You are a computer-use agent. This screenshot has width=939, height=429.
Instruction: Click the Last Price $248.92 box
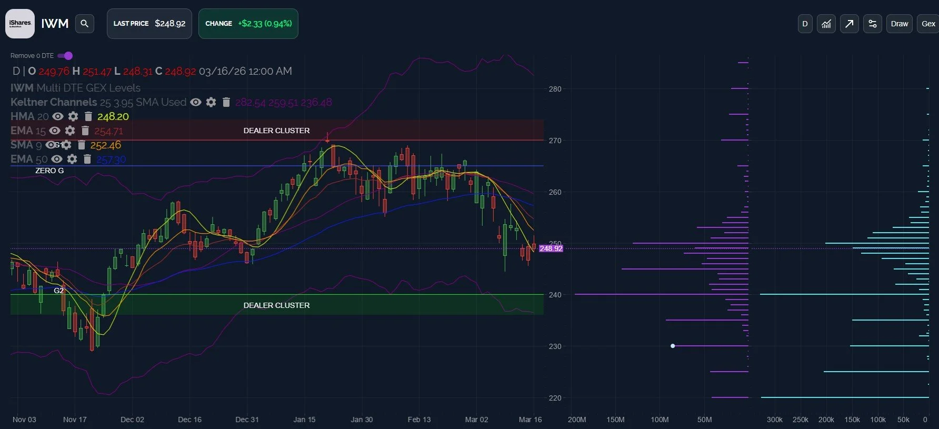tap(149, 24)
